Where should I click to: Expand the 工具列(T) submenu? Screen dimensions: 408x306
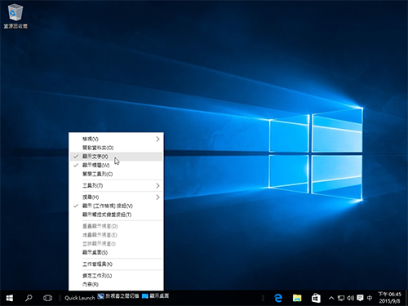point(116,186)
